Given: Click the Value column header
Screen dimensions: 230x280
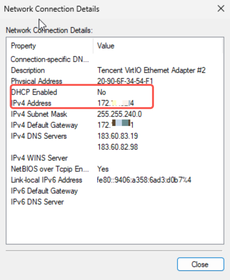Looking at the screenshot, I should [106, 46].
